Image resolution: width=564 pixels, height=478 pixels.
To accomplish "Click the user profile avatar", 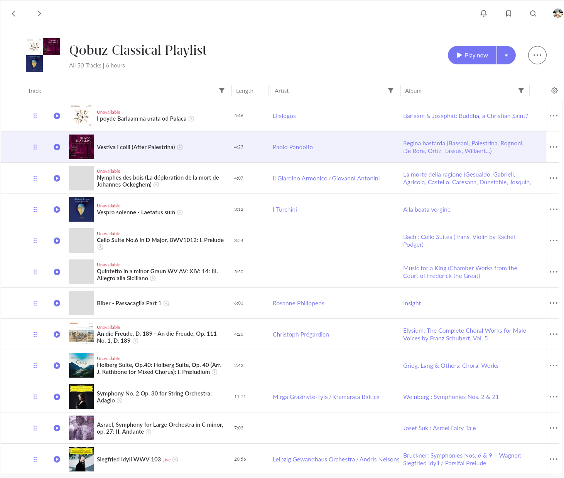I will point(557,13).
